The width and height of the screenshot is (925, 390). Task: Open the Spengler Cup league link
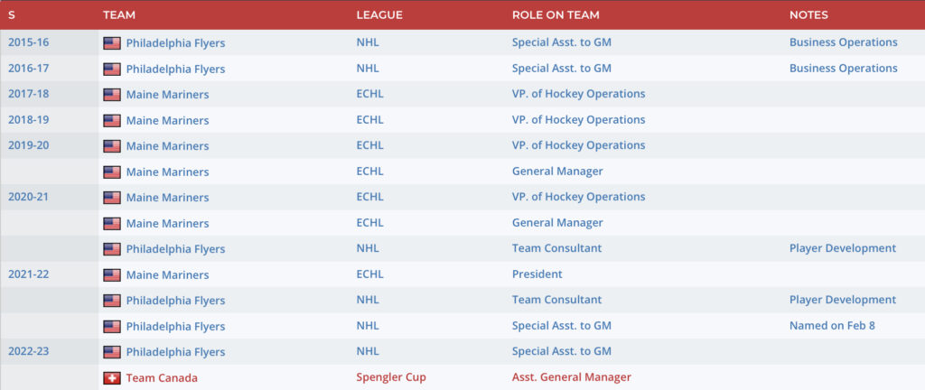click(390, 377)
